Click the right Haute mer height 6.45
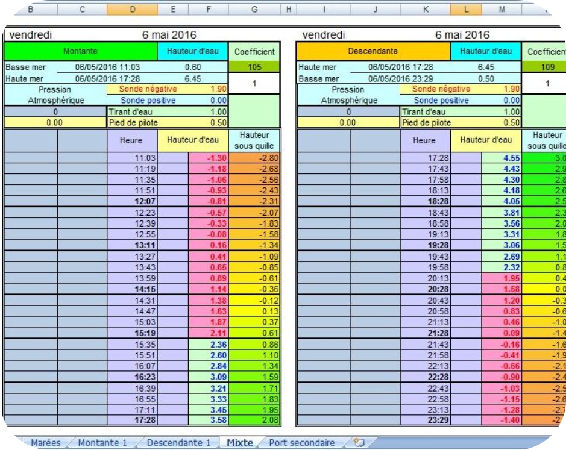This screenshot has width=566, height=450. 485,67
